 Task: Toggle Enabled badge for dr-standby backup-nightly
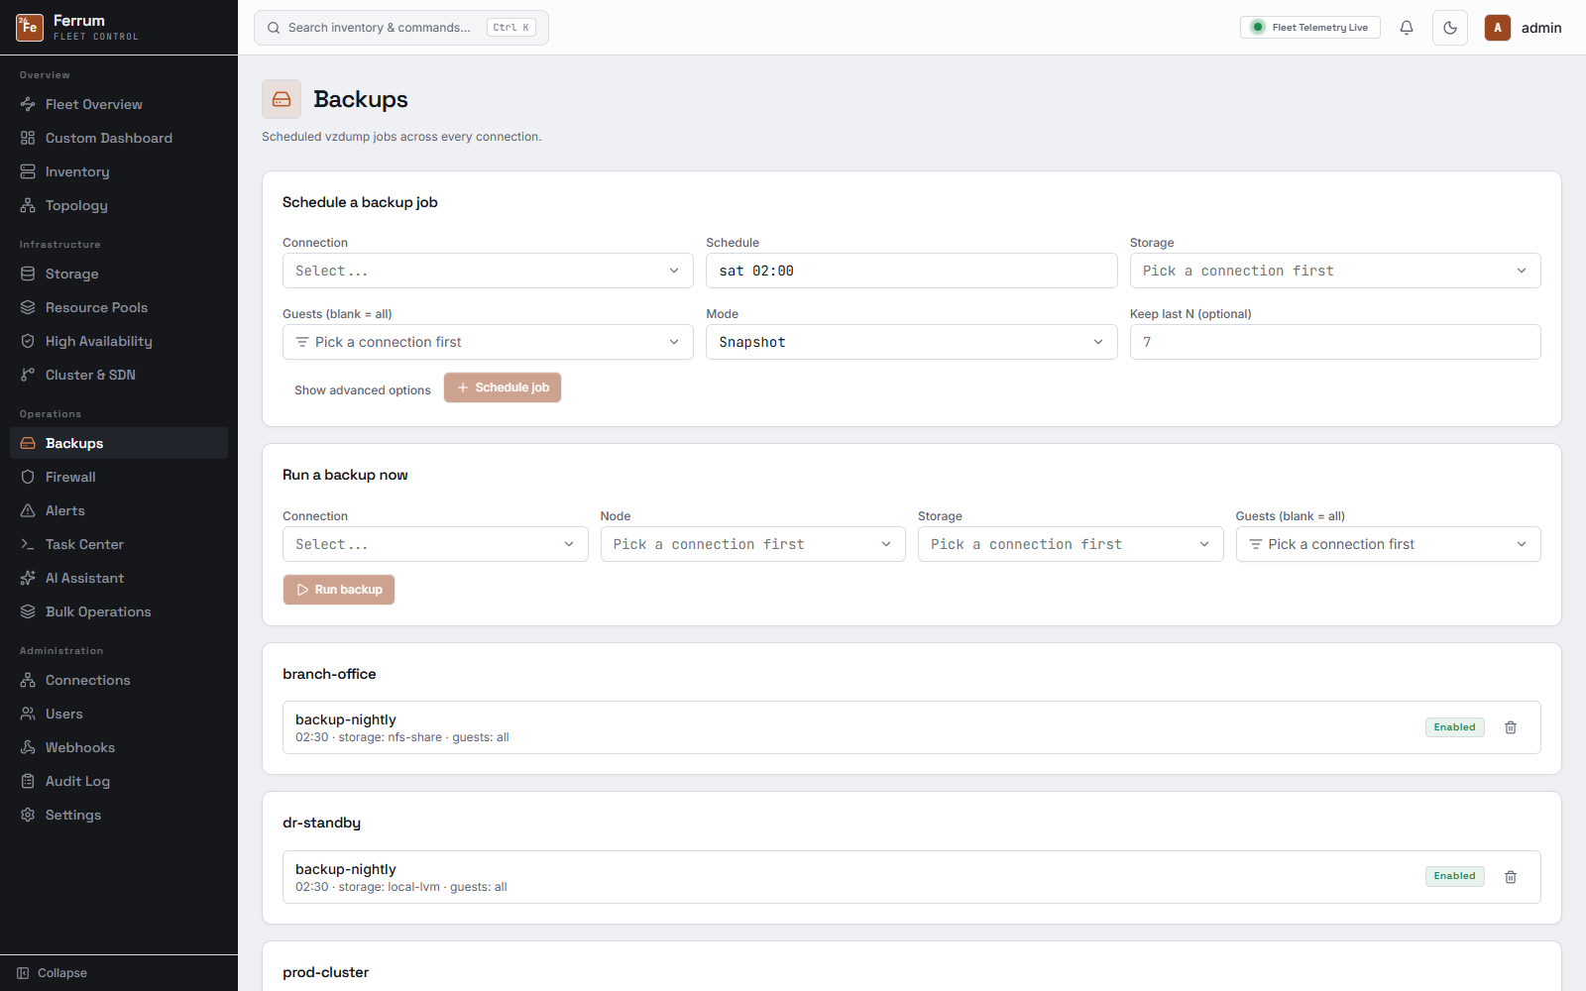coord(1454,876)
